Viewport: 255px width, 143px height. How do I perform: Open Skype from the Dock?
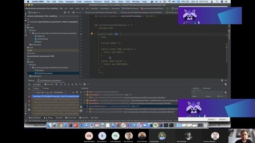click(134, 125)
